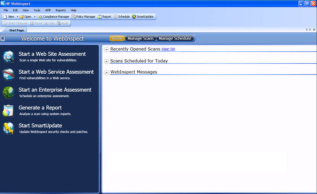Expand the dropdown arrow beside Open
This screenshot has width=317, height=194.
click(x=34, y=17)
